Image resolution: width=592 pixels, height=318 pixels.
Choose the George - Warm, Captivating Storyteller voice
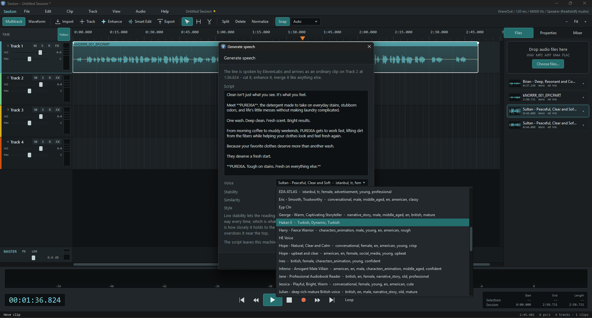pyautogui.click(x=373, y=215)
